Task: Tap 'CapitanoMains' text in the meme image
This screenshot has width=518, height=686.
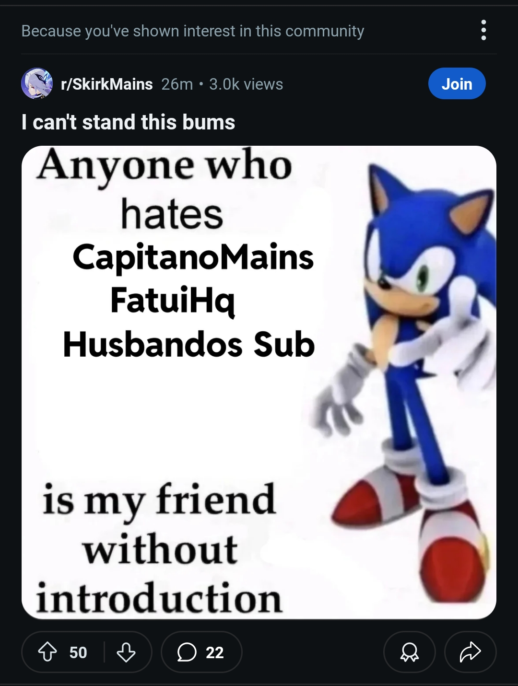Action: point(193,258)
